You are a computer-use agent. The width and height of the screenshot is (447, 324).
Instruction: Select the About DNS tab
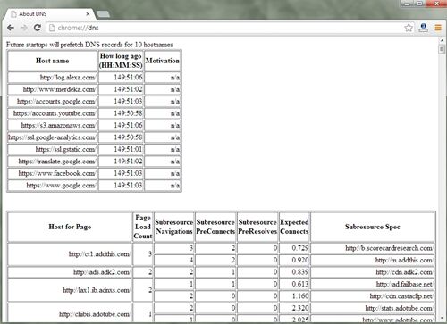[x=49, y=14]
